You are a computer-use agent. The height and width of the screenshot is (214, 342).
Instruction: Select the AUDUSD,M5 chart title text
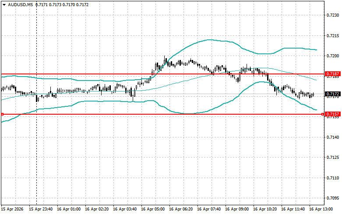[20, 4]
